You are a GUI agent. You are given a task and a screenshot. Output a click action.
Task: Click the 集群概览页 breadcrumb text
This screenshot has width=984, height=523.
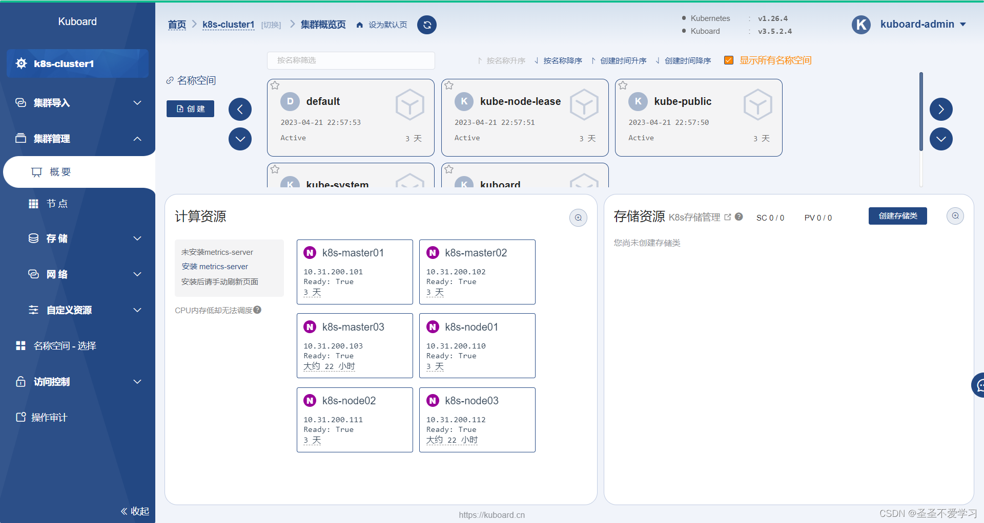(323, 25)
